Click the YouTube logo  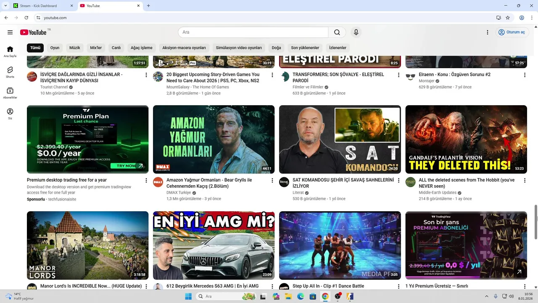33,32
